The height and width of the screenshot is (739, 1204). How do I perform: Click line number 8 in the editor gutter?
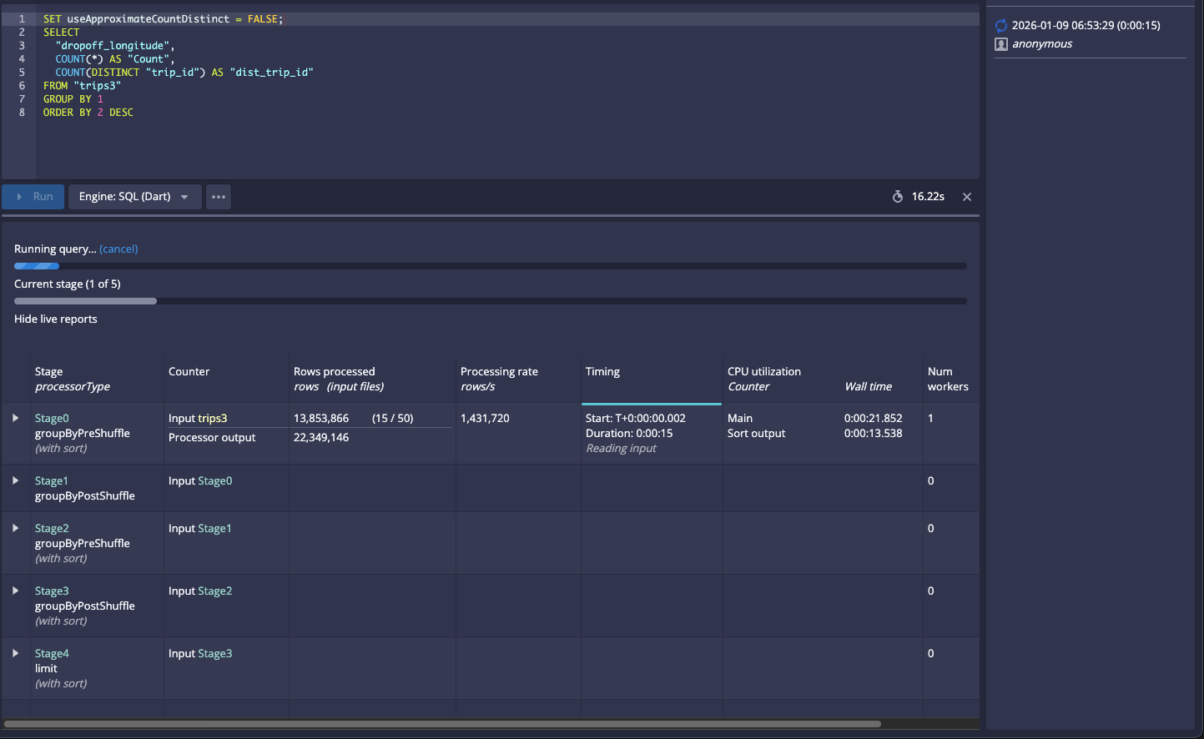pos(22,113)
